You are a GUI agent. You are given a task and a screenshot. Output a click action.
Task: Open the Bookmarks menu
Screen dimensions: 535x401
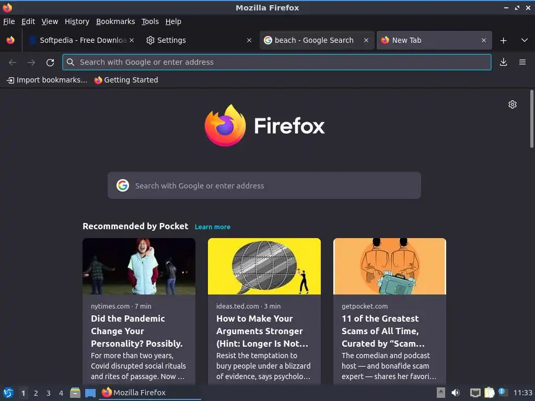[x=115, y=21]
